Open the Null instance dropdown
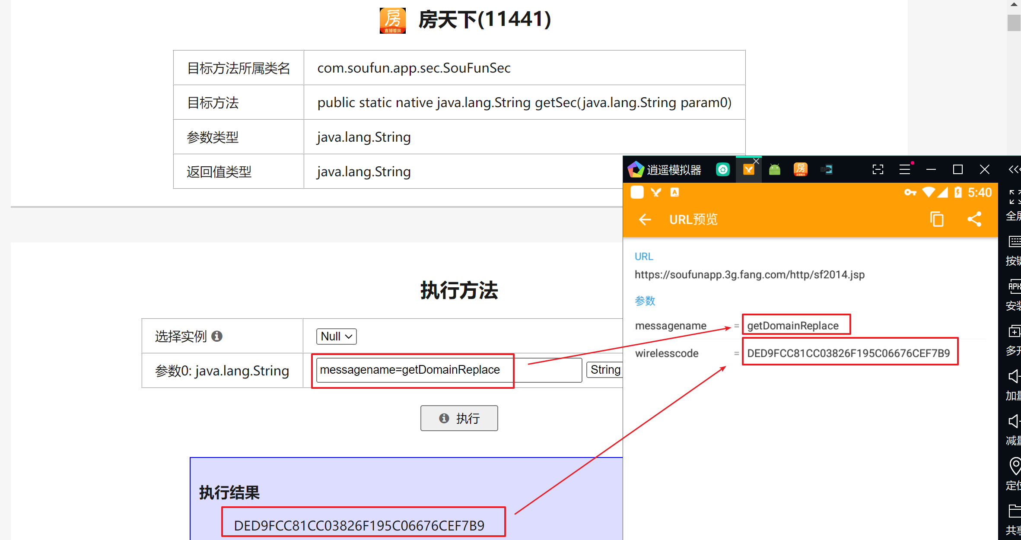1021x540 pixels. click(336, 336)
